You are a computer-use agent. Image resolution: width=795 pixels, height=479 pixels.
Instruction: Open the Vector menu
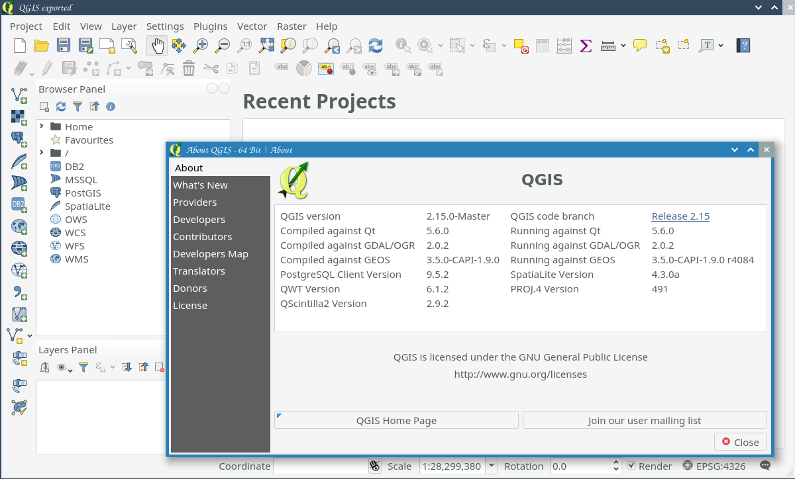tap(252, 26)
